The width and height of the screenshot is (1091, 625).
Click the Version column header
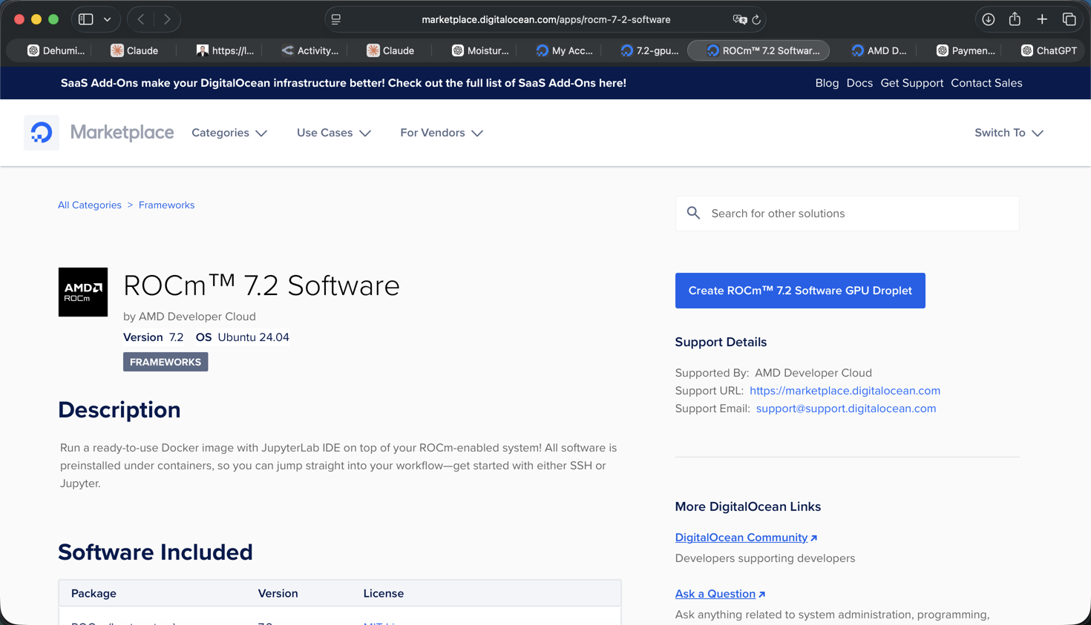[x=278, y=593]
